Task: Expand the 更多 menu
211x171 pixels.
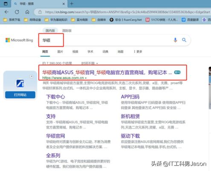Action: (138, 52)
